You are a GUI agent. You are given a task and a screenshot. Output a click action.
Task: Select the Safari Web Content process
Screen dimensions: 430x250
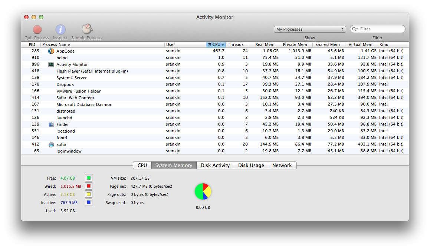pyautogui.click(x=215, y=98)
